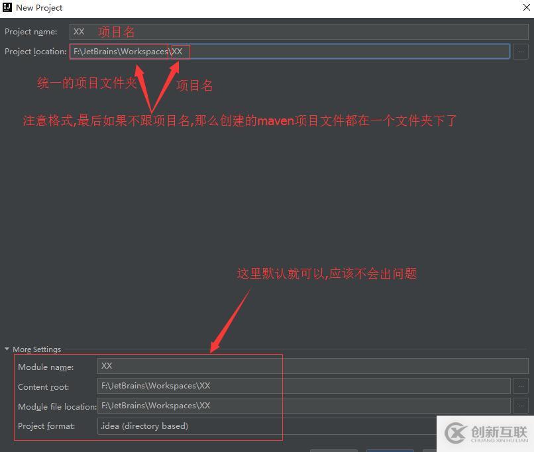Click the leftmost button at the dialog bottom
This screenshot has height=452, width=534.
pos(334,448)
